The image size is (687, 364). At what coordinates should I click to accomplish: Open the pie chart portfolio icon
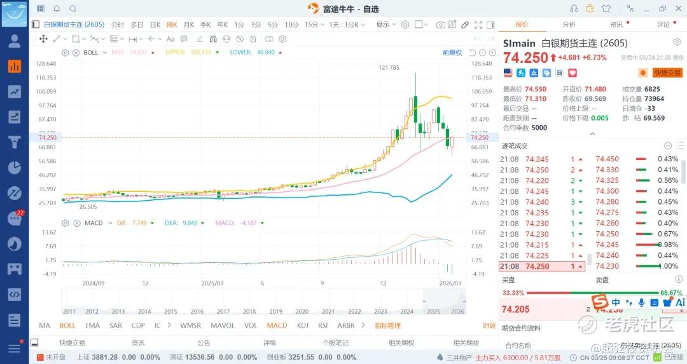coord(15,168)
